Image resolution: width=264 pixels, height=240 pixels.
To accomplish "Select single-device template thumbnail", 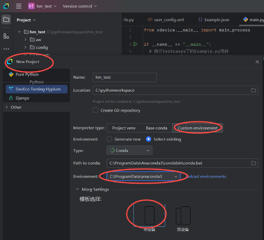I will (149, 215).
